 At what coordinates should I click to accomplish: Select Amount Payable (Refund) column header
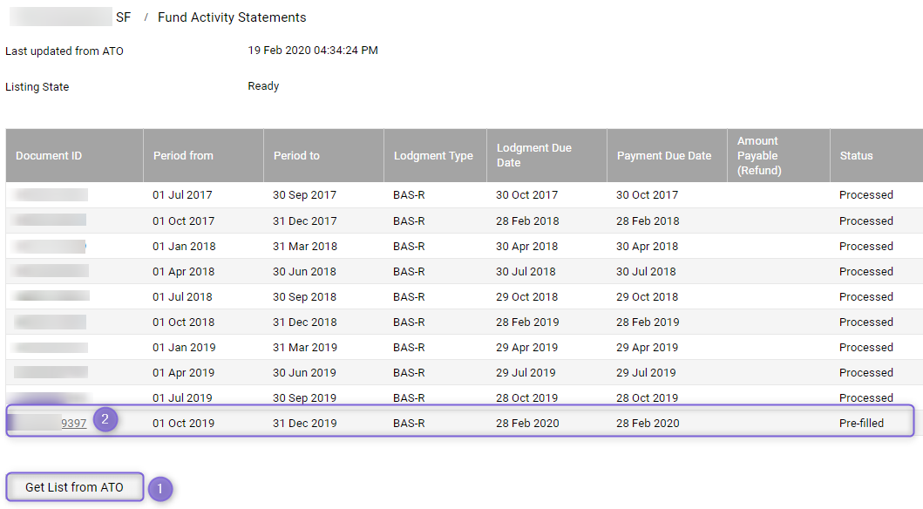[778, 155]
